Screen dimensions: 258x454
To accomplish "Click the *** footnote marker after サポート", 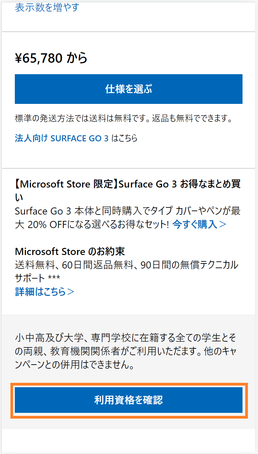I will 54,278.
